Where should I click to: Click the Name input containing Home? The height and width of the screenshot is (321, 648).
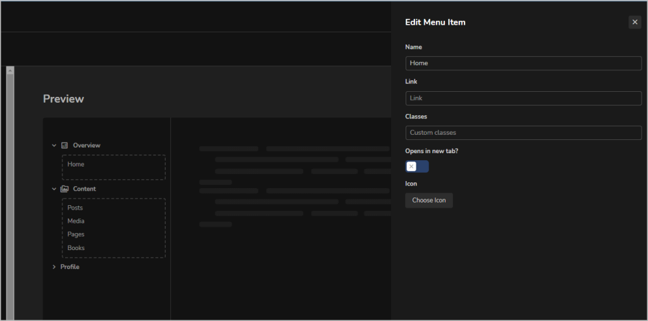point(523,63)
